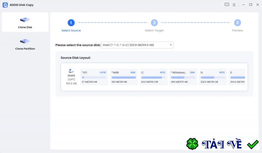The image size is (262, 153).
Task: Click the D: partition usage bar
Action: 213,77
